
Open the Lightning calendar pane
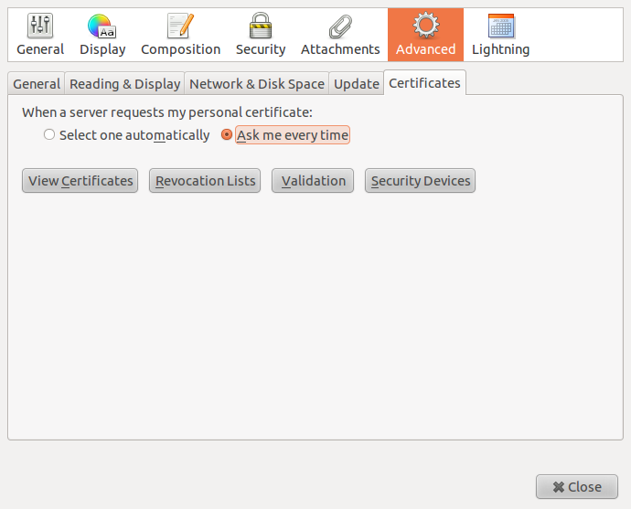coord(500,35)
